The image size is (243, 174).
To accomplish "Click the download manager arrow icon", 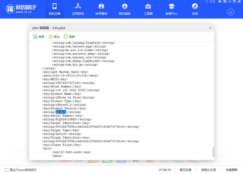I will [230, 12].
